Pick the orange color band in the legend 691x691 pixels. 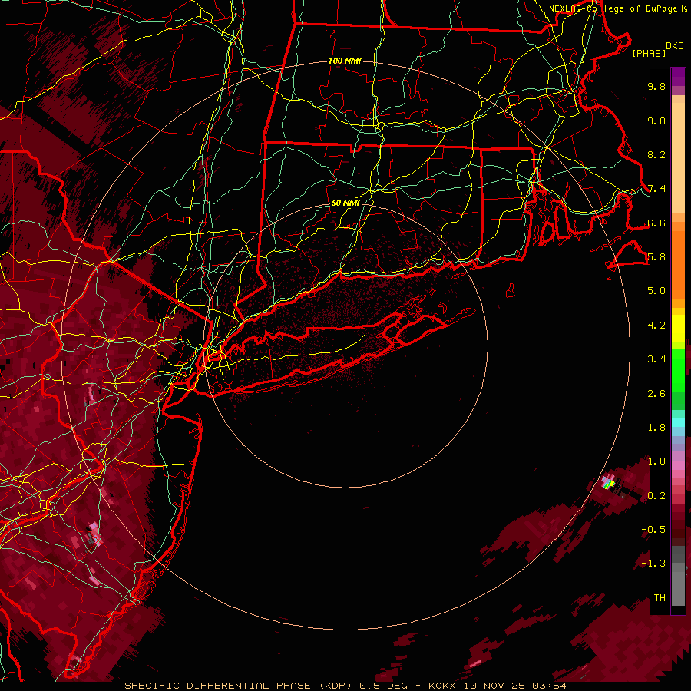678,264
